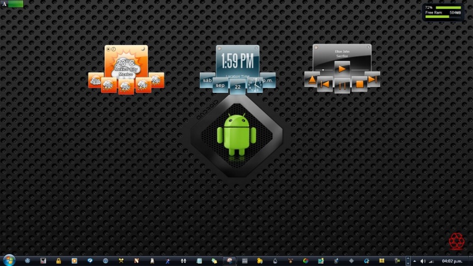Open the network signal tray icon
Viewport: 473px width, 266px height.
pos(432,261)
